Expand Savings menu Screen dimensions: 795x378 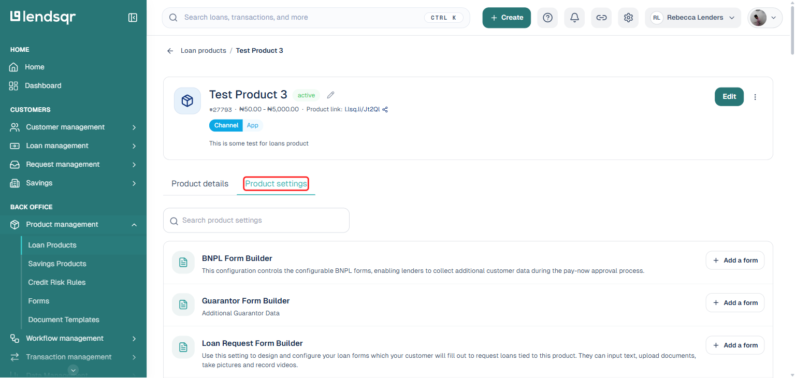coord(73,183)
